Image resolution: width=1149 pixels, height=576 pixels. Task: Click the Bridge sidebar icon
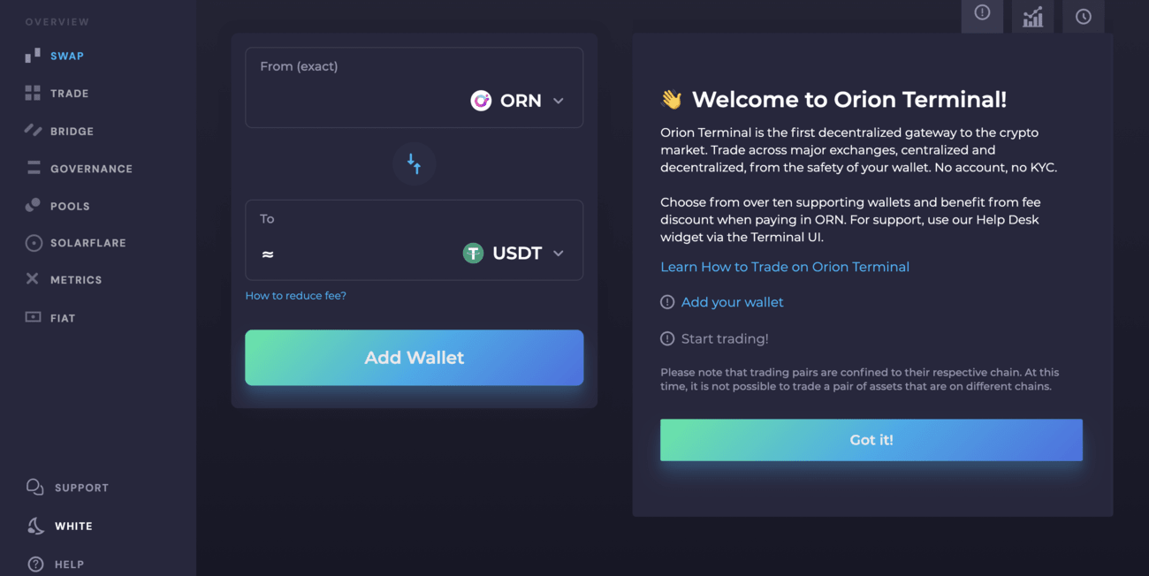click(34, 131)
